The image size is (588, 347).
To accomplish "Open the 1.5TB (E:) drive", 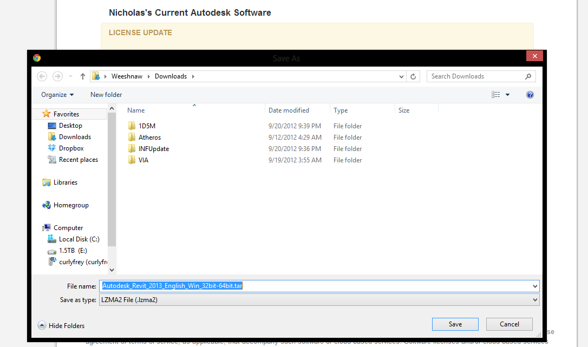I will 73,250.
